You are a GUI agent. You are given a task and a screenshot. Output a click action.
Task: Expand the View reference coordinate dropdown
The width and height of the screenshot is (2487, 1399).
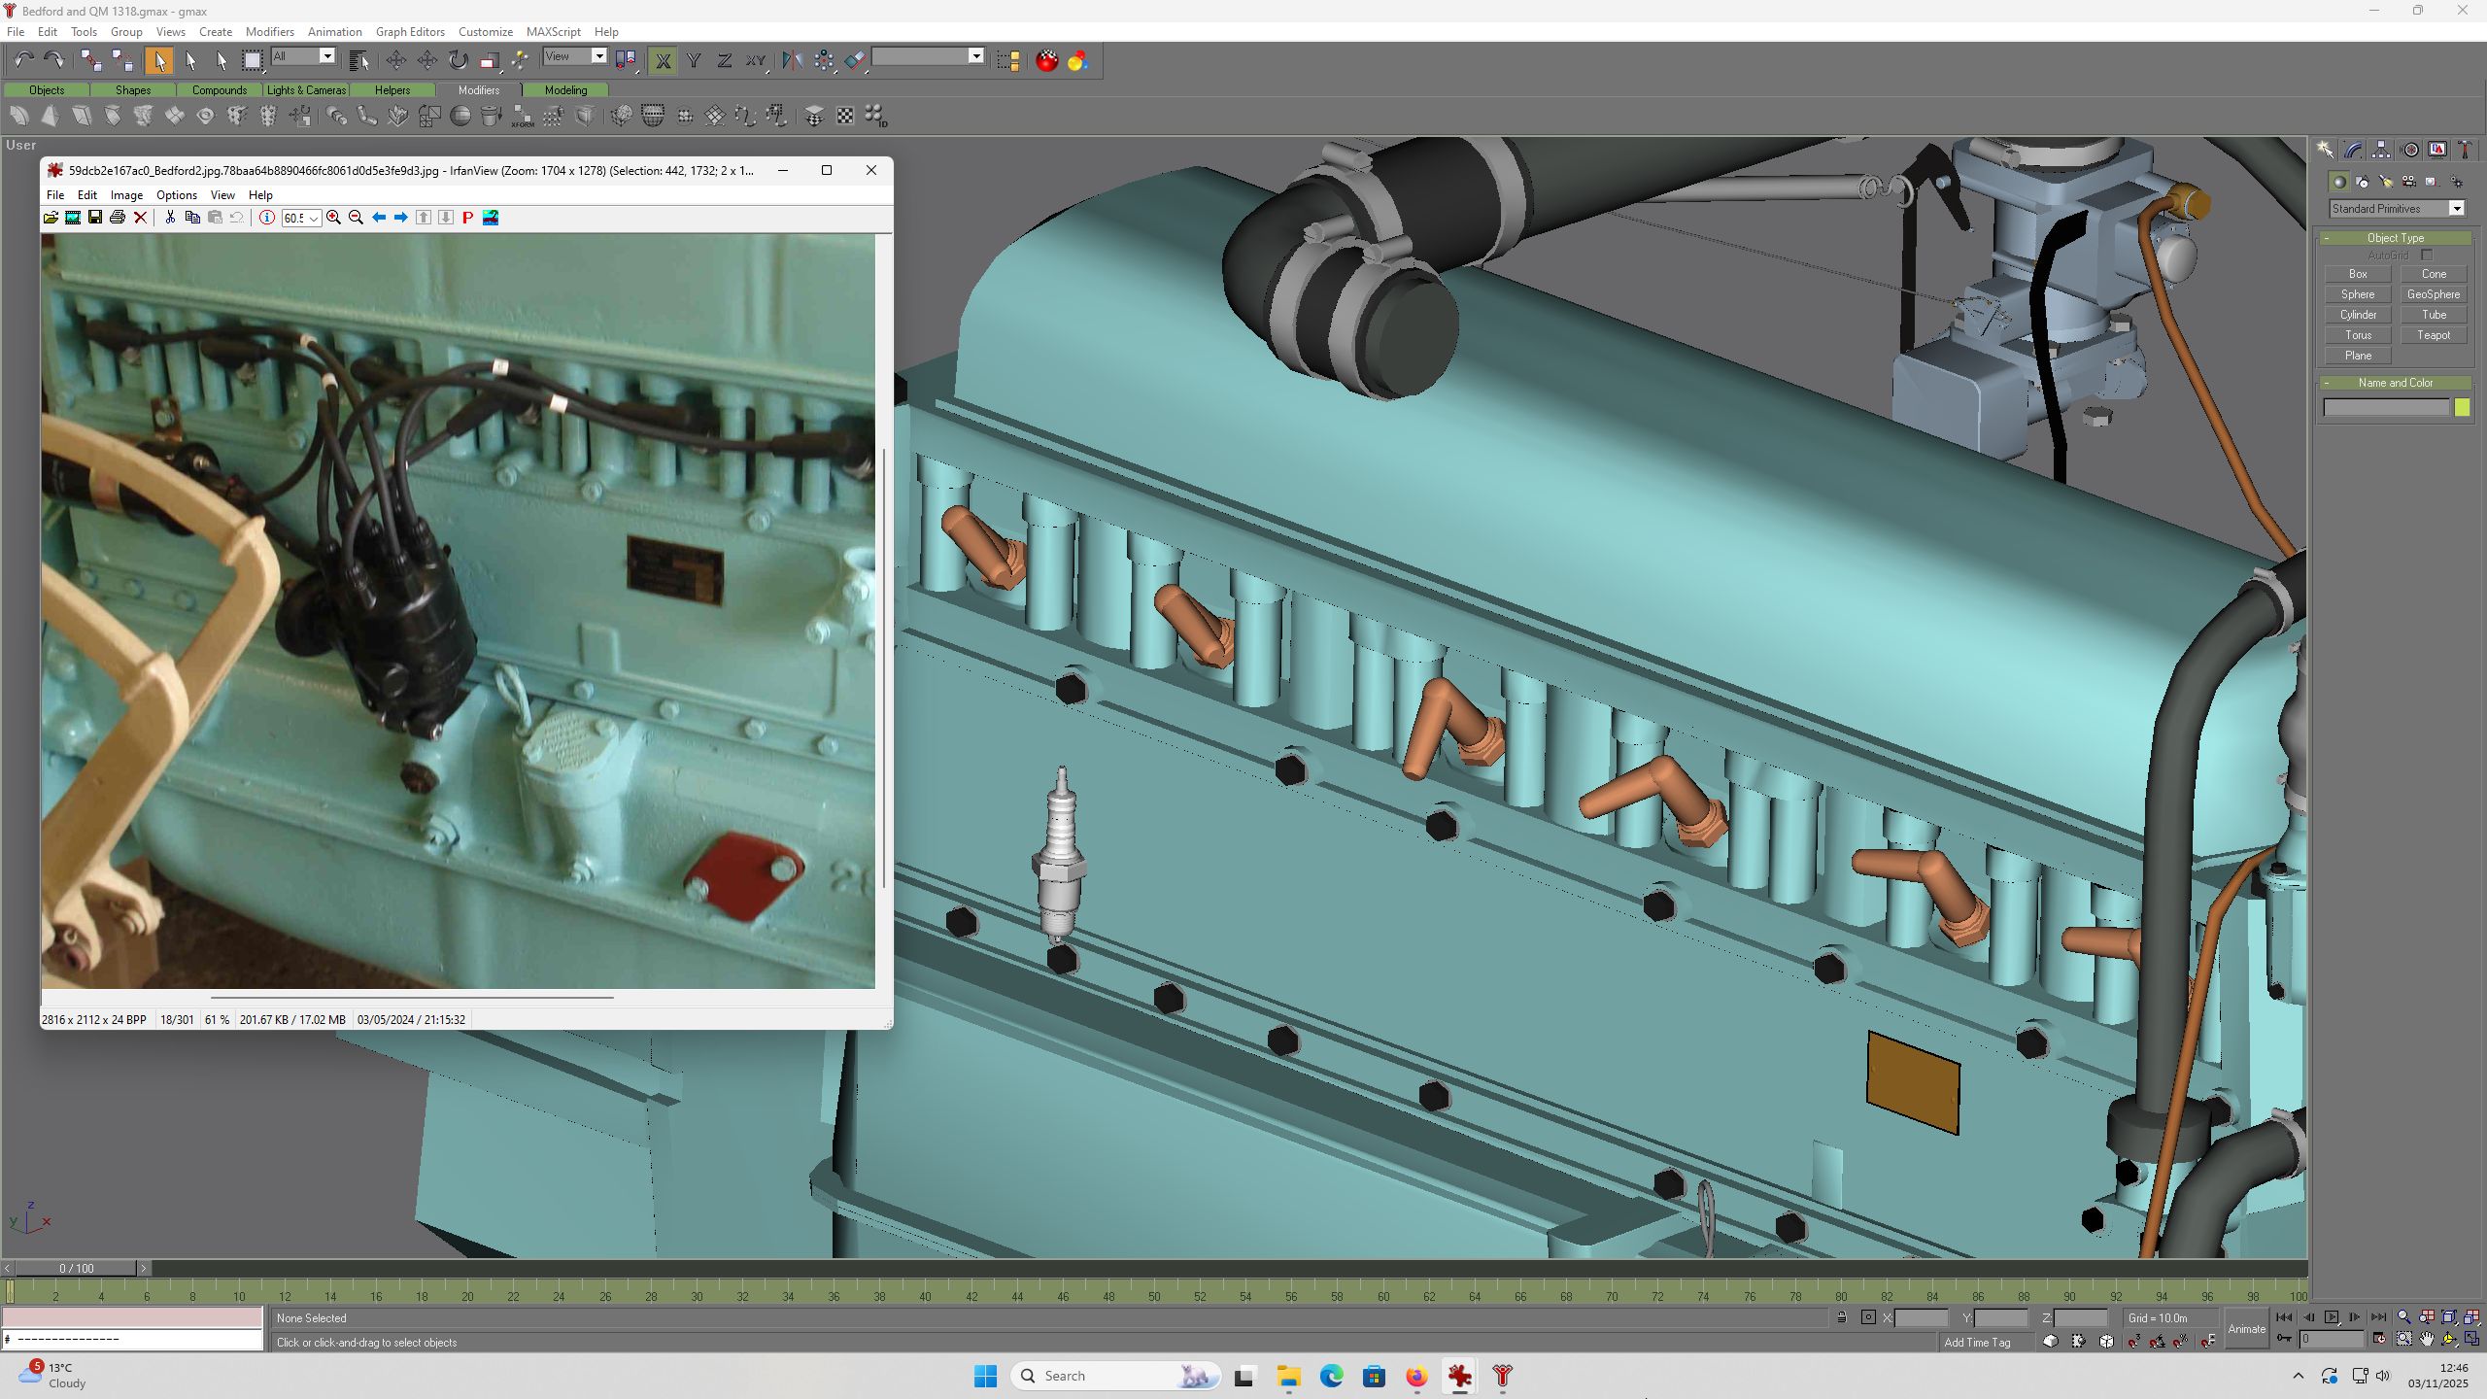click(575, 56)
